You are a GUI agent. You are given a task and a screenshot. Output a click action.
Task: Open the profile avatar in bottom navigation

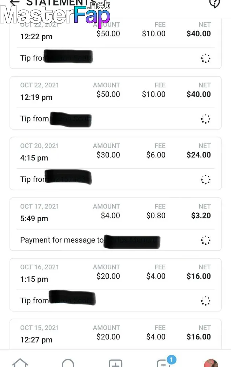(211, 363)
